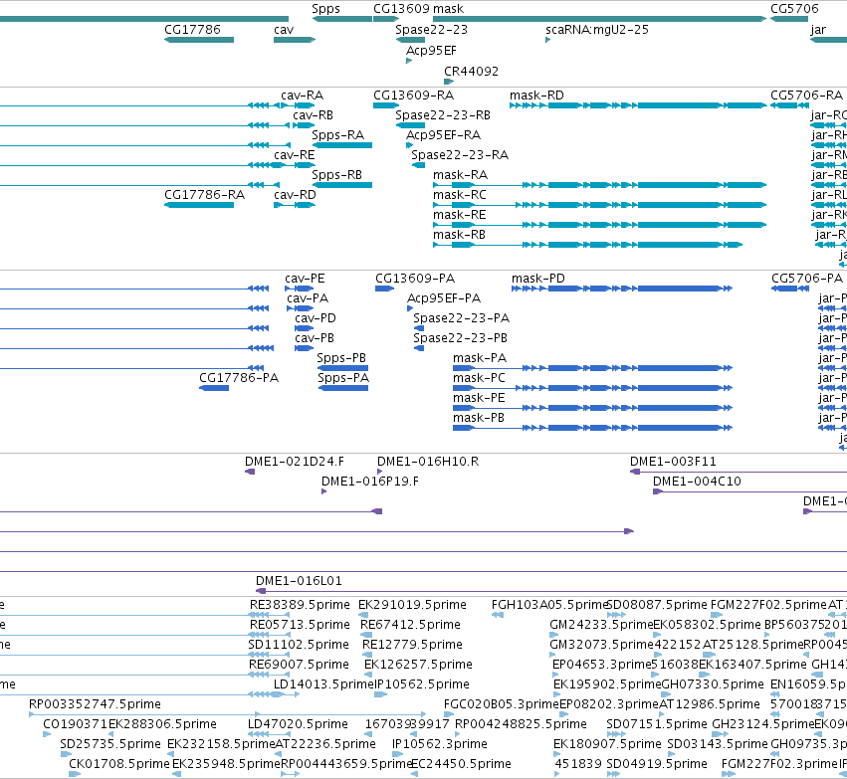
Task: Click the RE38389.5prime EST label
Action: pos(300,605)
